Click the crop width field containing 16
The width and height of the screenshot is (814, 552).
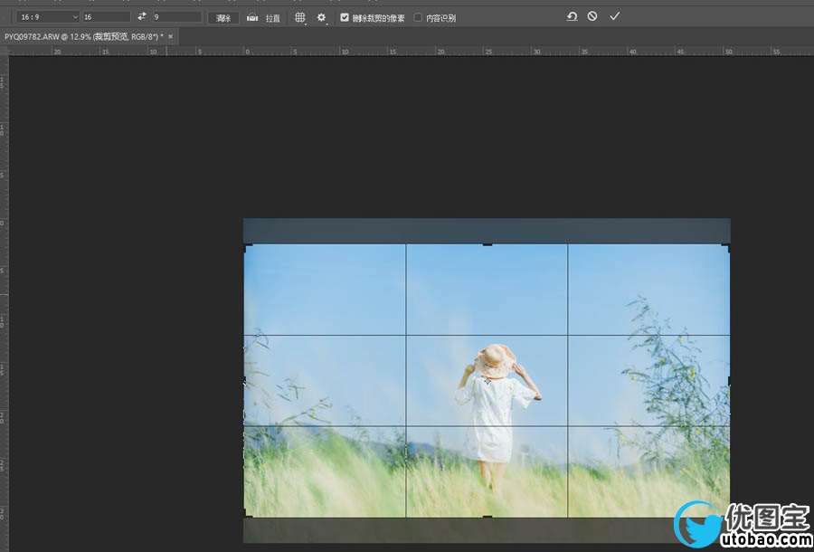(107, 17)
